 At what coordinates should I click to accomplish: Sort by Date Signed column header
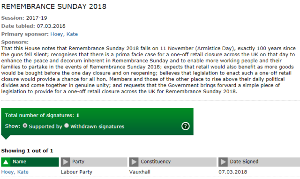259,162
